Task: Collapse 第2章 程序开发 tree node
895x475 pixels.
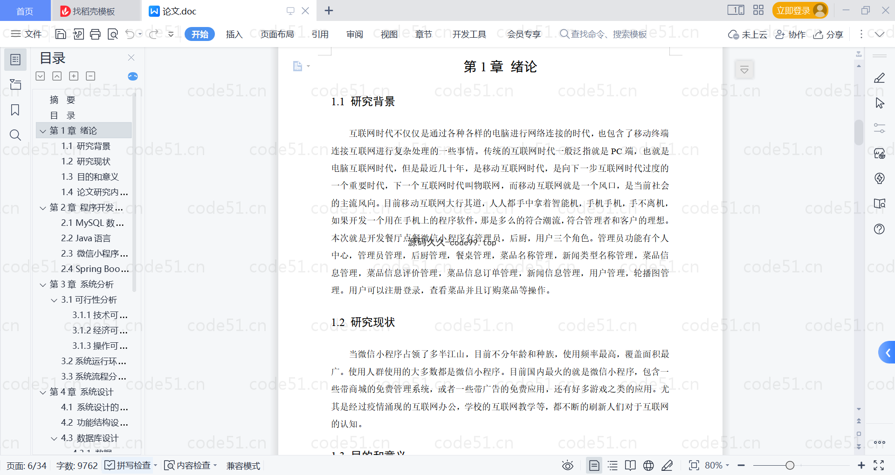Action: tap(43, 208)
